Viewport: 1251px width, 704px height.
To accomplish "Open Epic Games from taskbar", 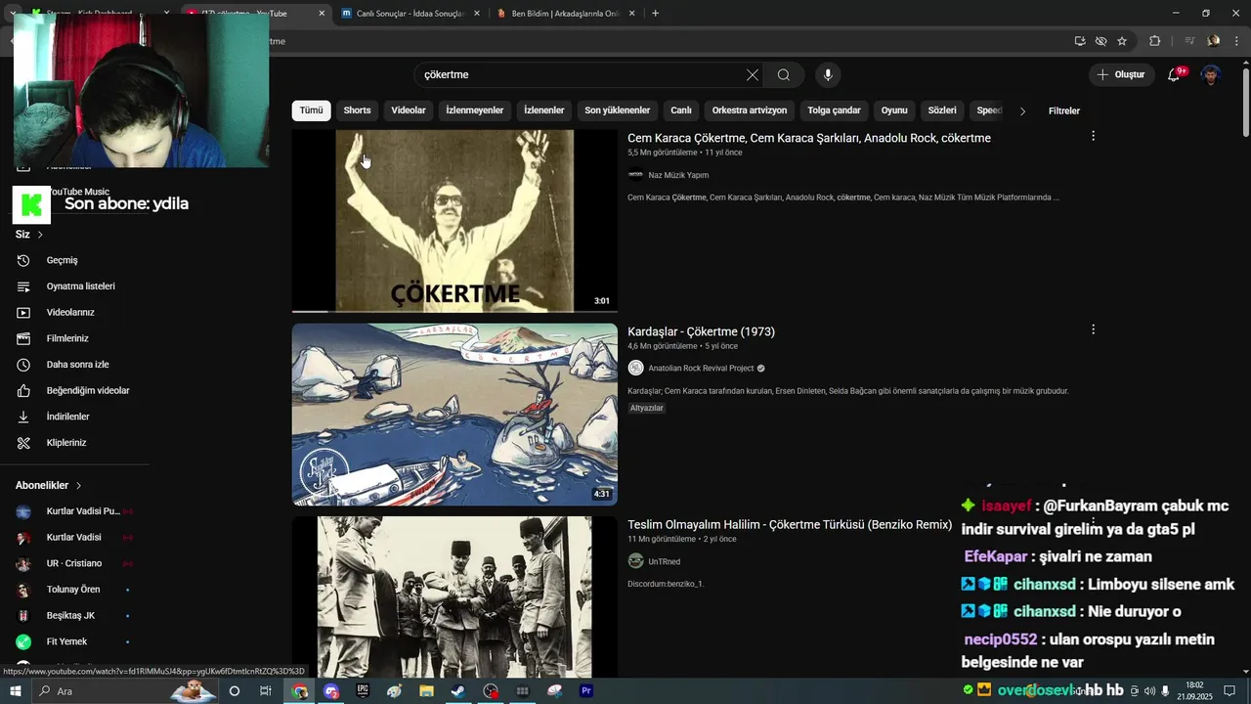I will point(363,691).
